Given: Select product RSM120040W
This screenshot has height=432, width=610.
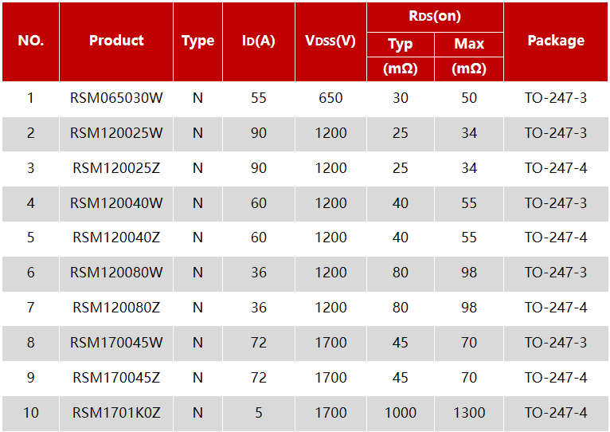Looking at the screenshot, I should coord(116,203).
